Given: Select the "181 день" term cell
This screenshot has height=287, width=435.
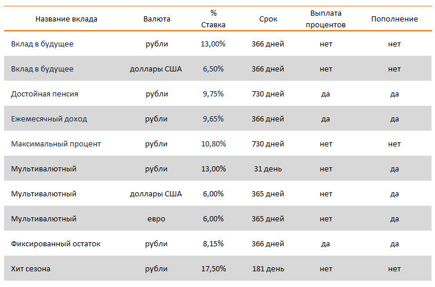Looking at the screenshot, I should [268, 269].
